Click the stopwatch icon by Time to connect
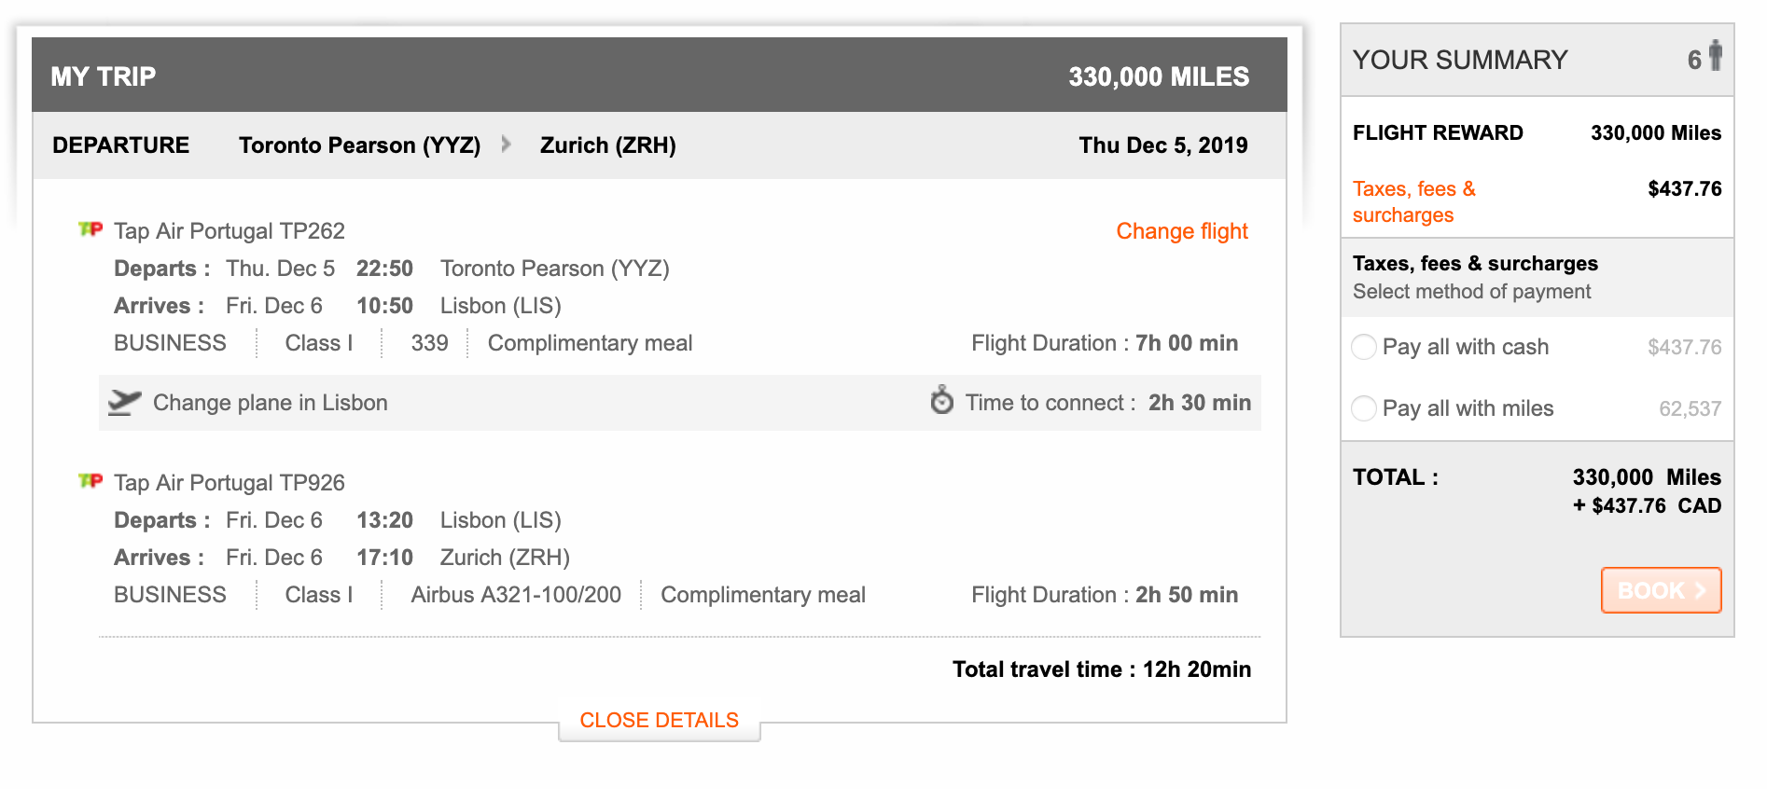The width and height of the screenshot is (1767, 800). tap(942, 401)
